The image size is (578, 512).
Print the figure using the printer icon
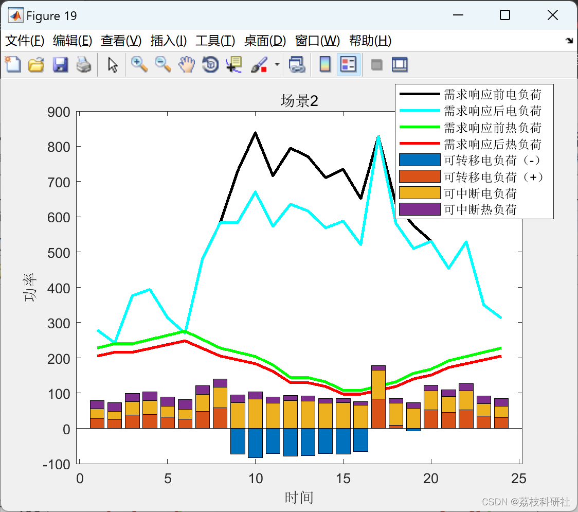click(84, 64)
